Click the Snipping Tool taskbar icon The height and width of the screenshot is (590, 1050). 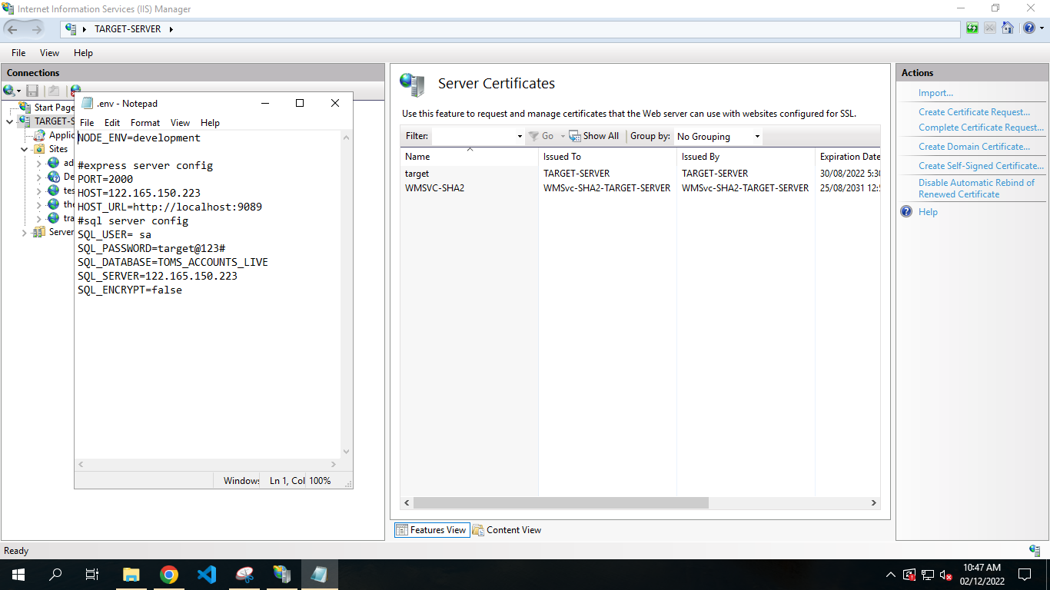pyautogui.click(x=244, y=575)
